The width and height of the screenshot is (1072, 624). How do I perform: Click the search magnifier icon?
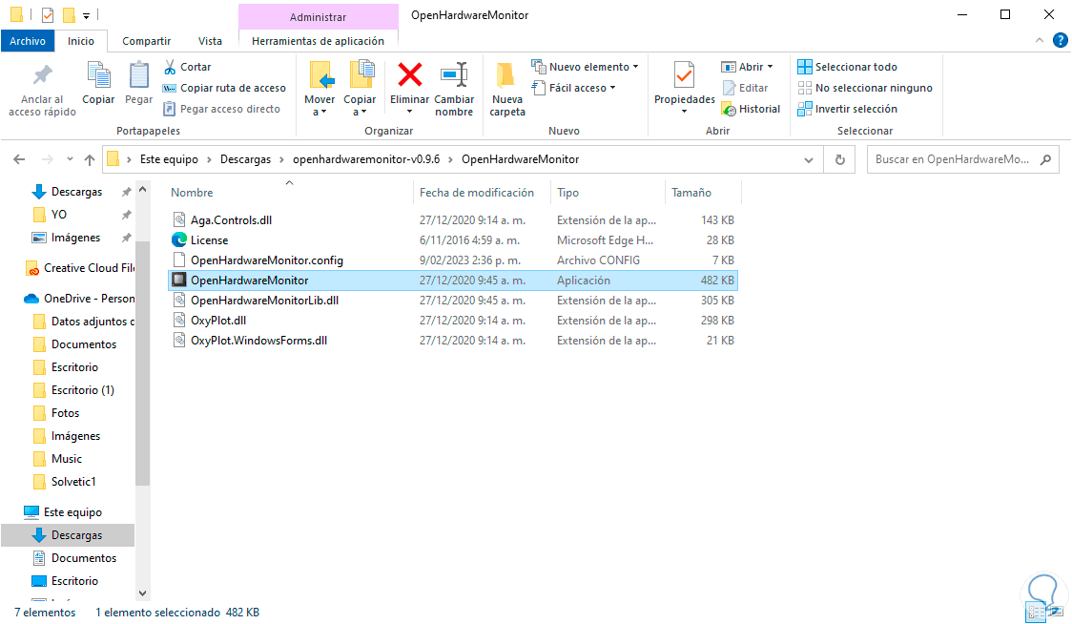[x=1045, y=159]
